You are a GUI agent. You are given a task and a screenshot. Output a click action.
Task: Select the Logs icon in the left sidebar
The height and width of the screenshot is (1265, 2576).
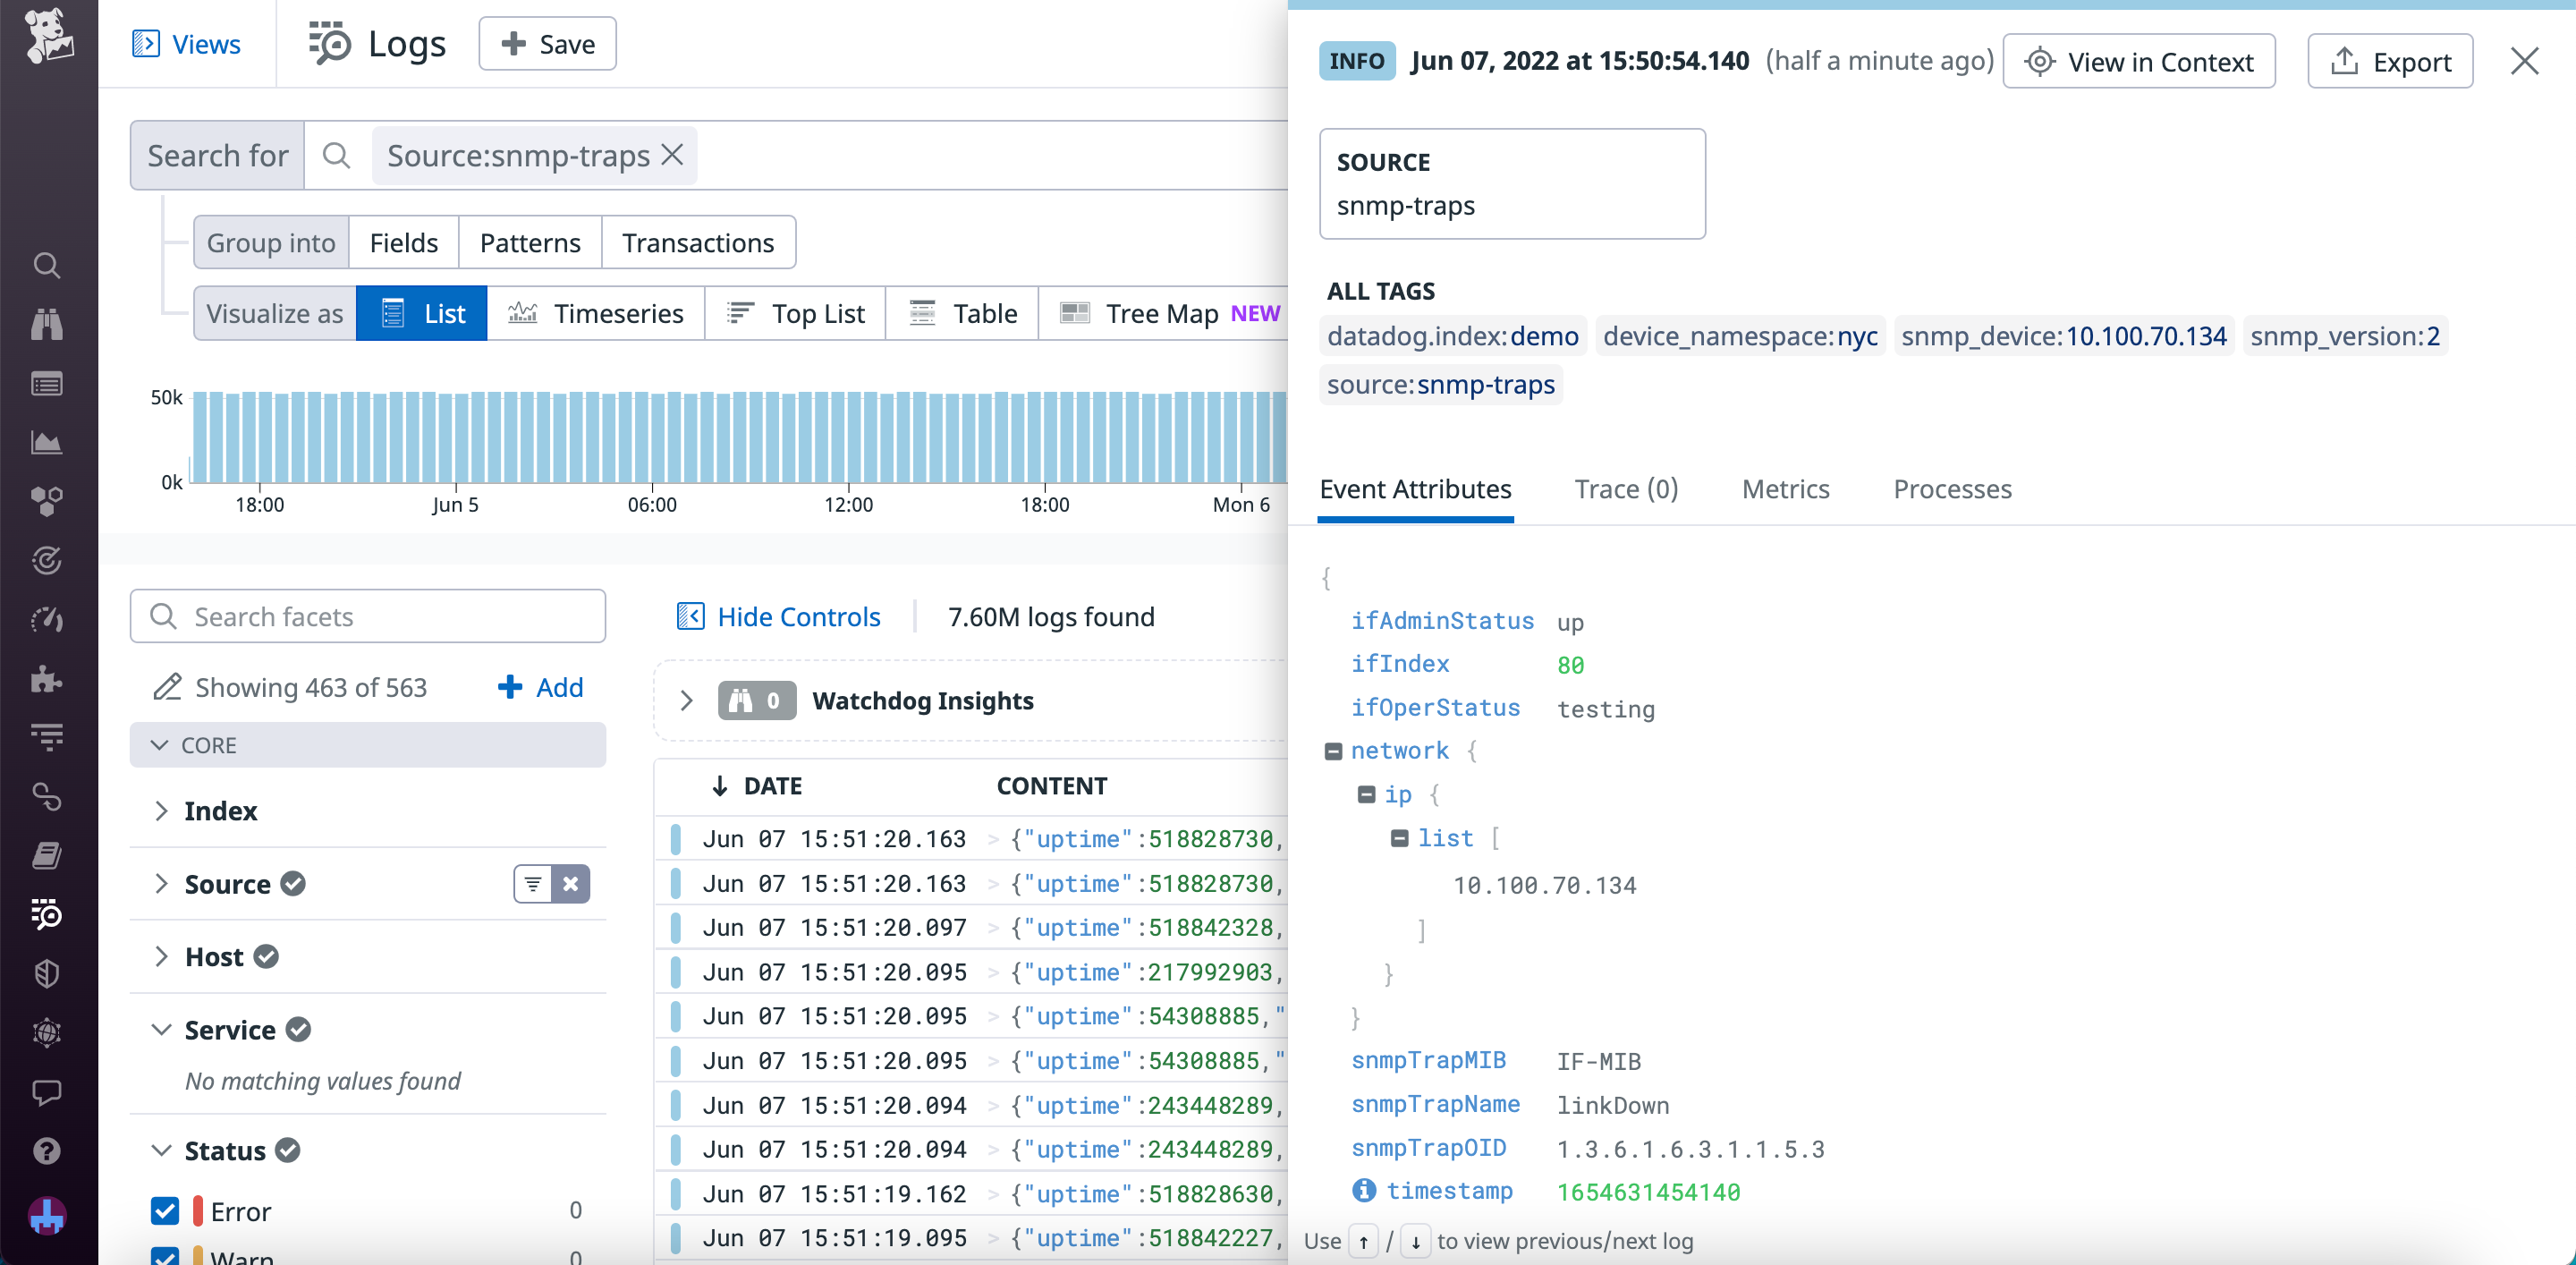click(47, 914)
